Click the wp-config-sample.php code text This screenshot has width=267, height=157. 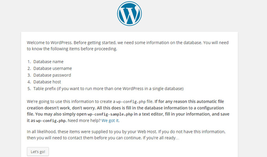click(x=110, y=114)
